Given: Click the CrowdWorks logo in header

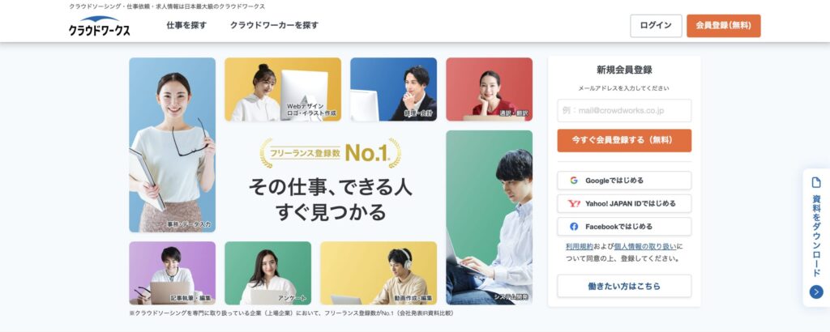Looking at the screenshot, I should tap(99, 26).
